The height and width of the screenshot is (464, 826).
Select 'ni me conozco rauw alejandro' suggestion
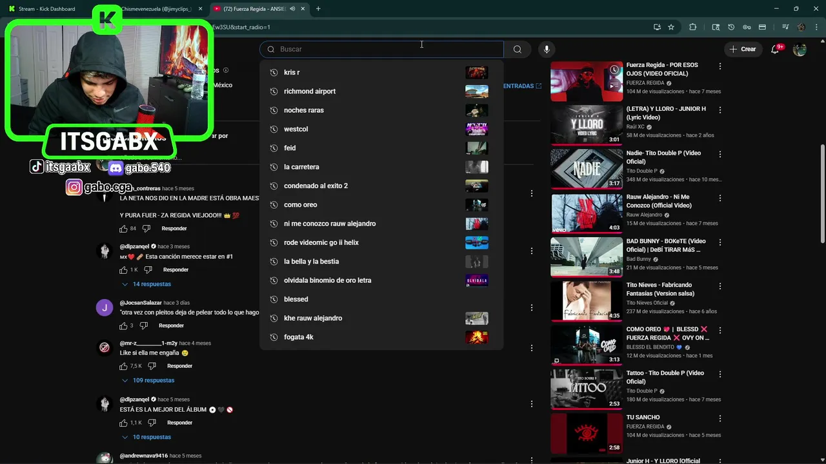pos(381,224)
